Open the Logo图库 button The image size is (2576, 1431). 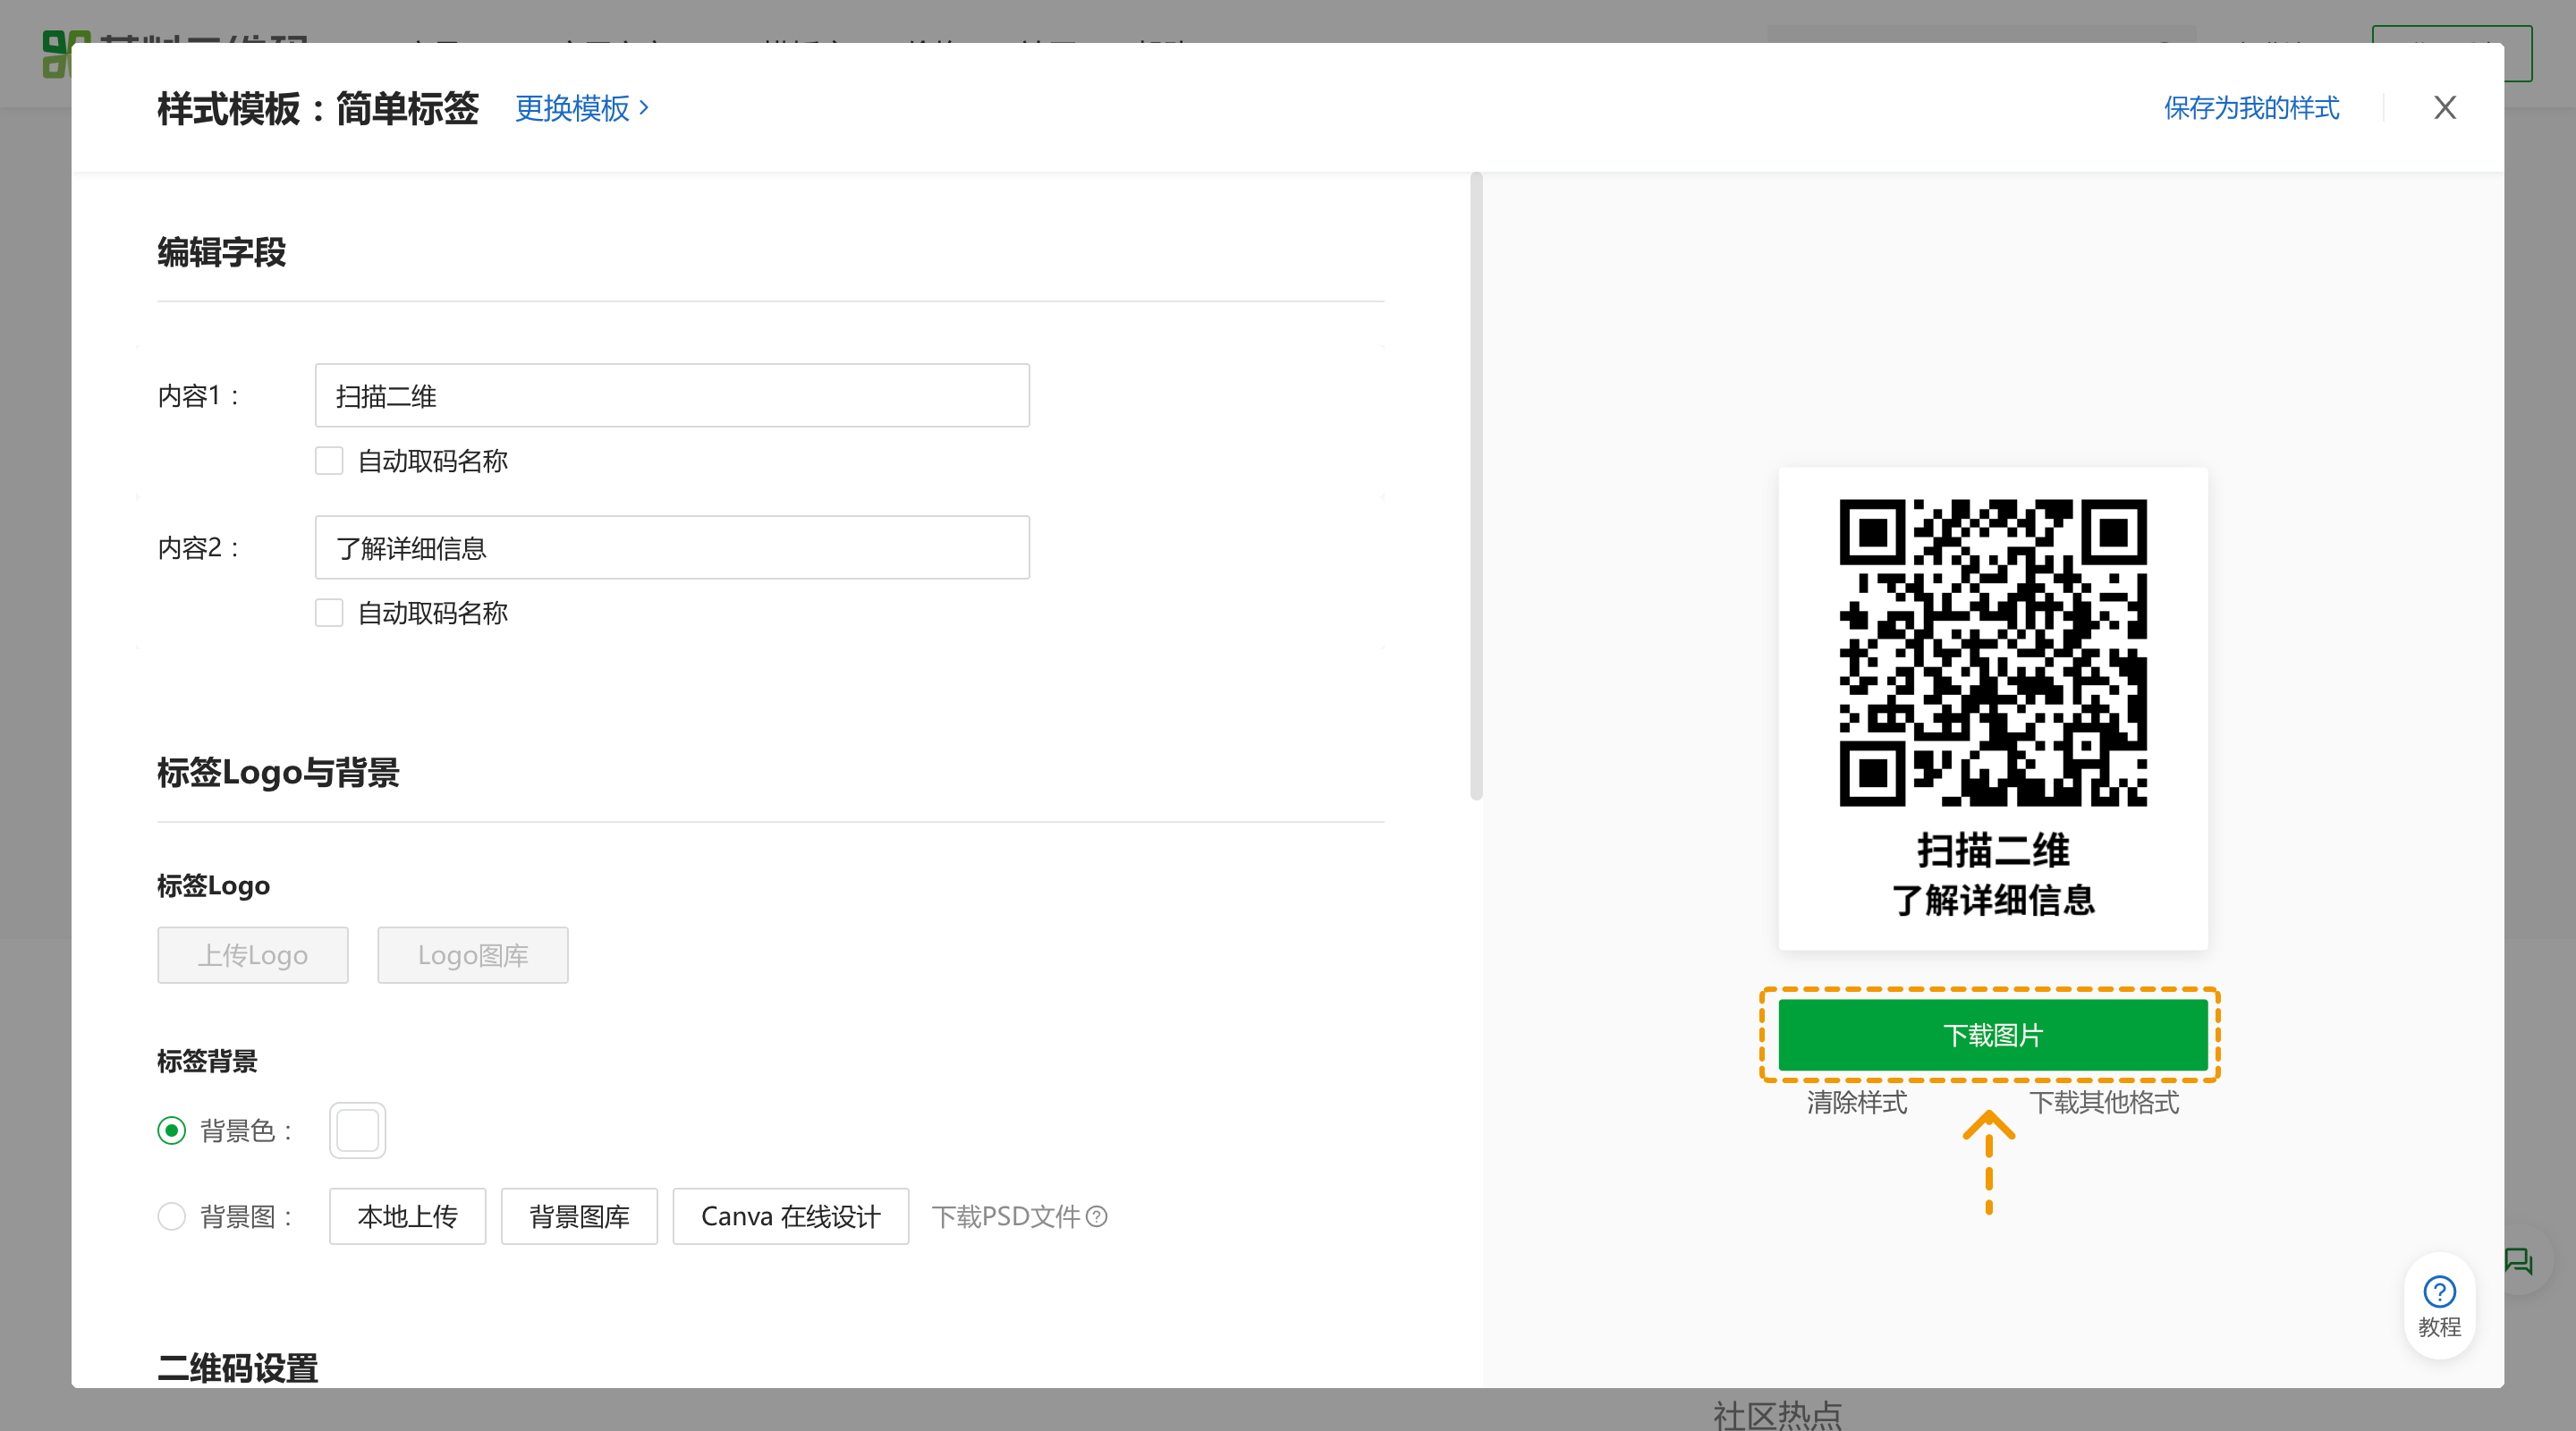[x=473, y=956]
